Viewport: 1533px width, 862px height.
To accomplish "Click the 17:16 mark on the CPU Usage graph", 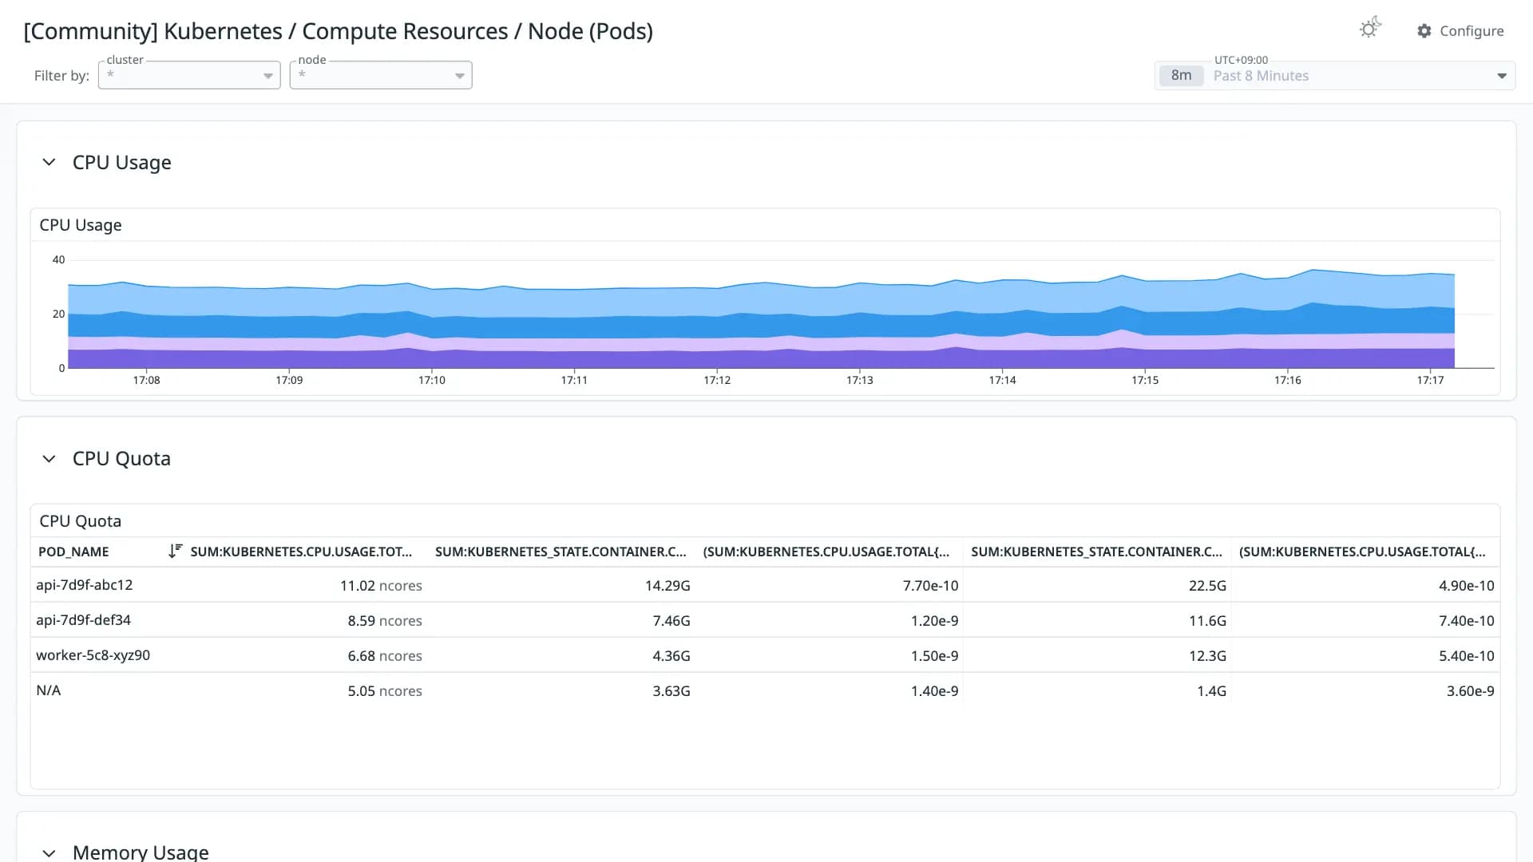I will [x=1288, y=380].
